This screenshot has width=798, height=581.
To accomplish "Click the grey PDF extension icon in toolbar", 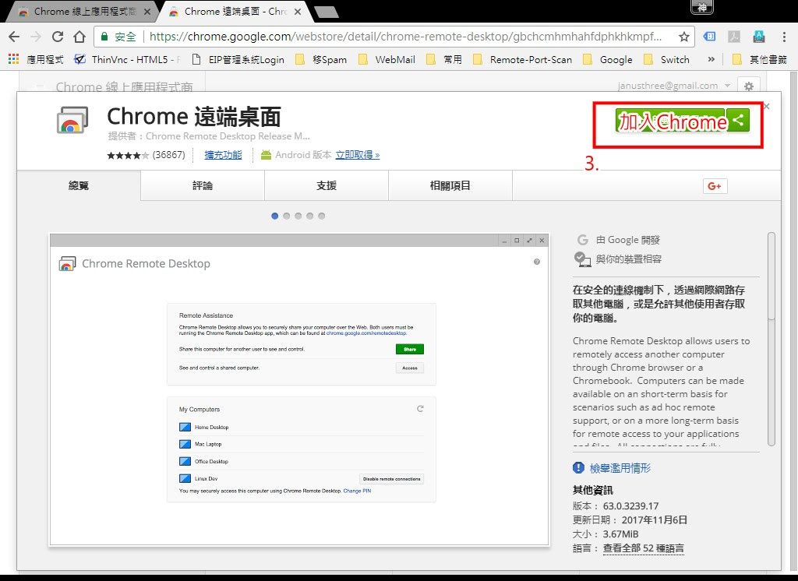I will 734,37.
